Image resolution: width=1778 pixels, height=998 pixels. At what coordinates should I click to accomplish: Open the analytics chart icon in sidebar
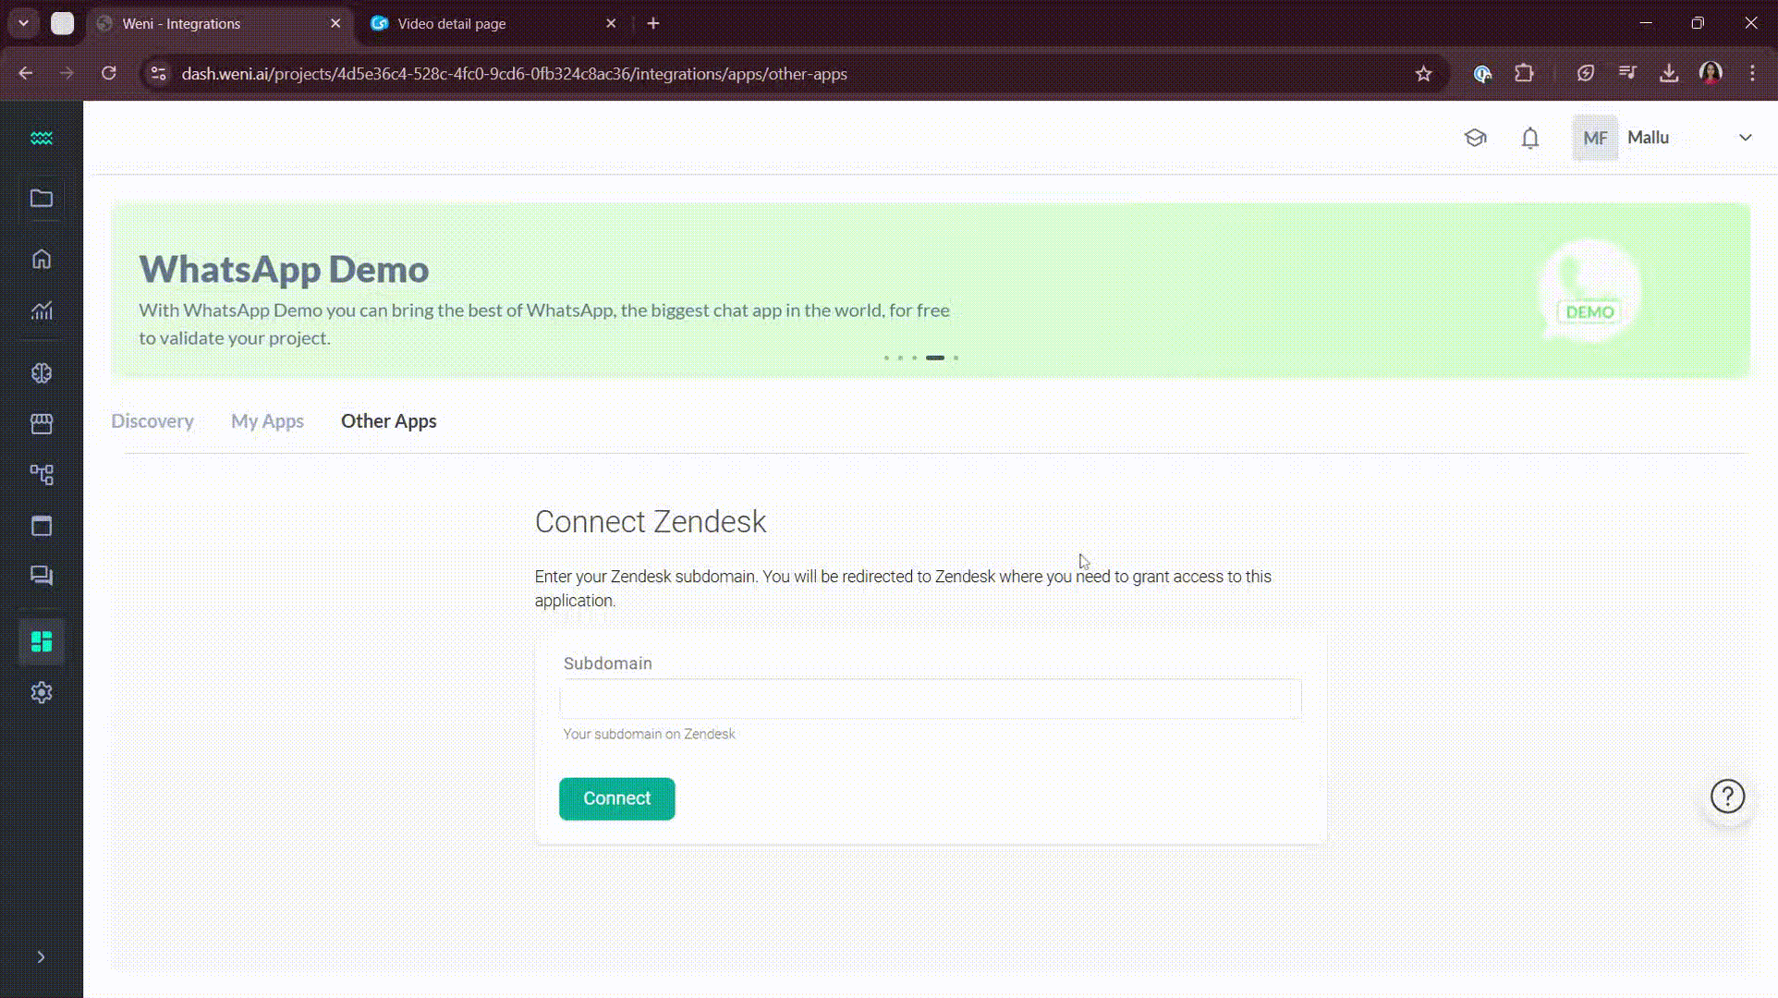[x=41, y=311]
